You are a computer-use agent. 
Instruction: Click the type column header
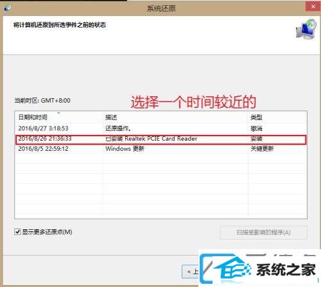(x=256, y=117)
